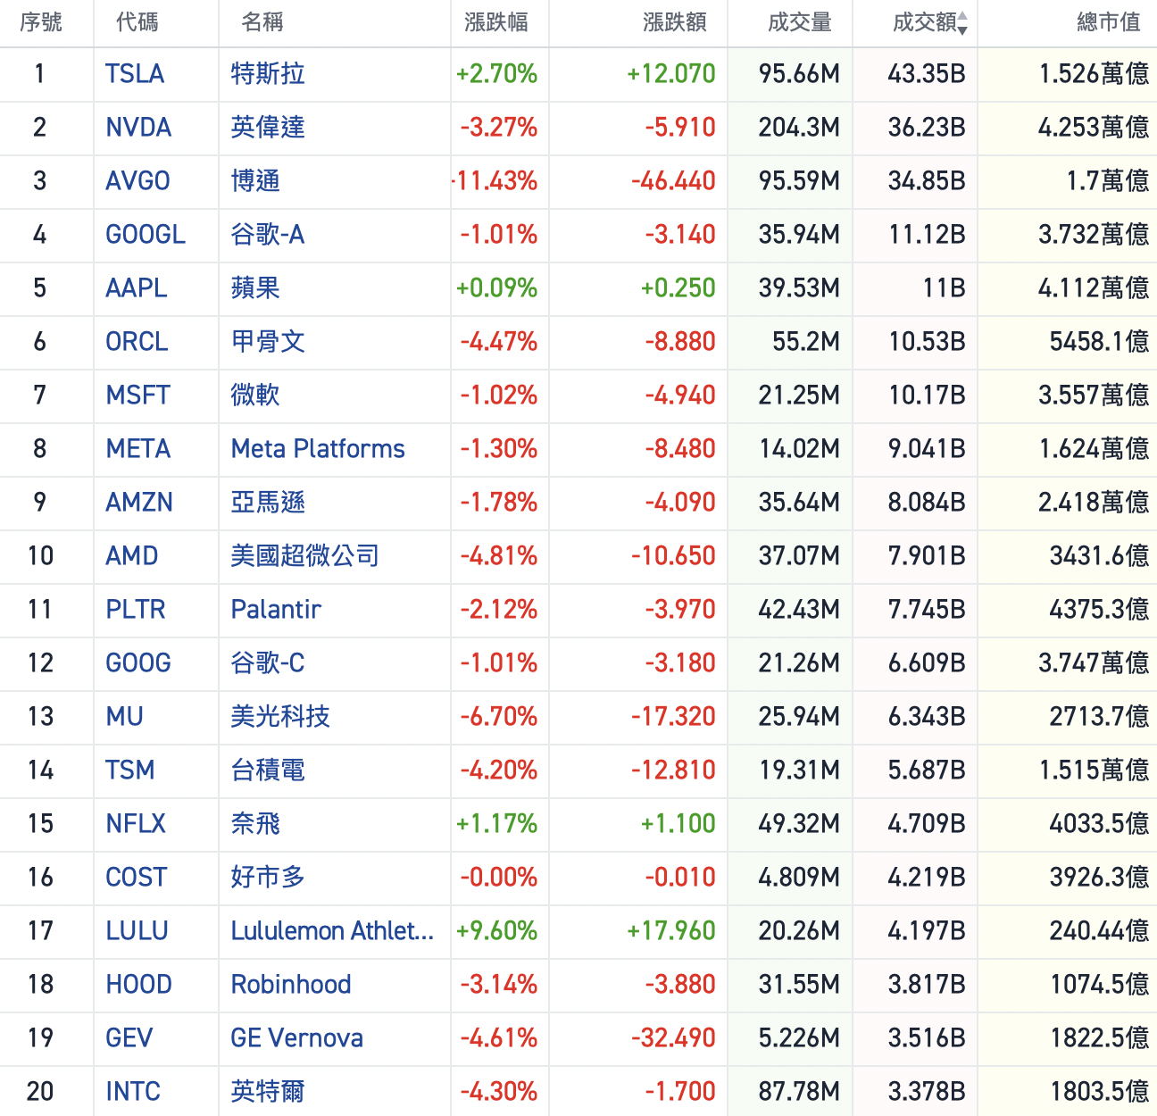The height and width of the screenshot is (1116, 1157).
Task: Open the 美光科技 stock link
Action: (280, 716)
